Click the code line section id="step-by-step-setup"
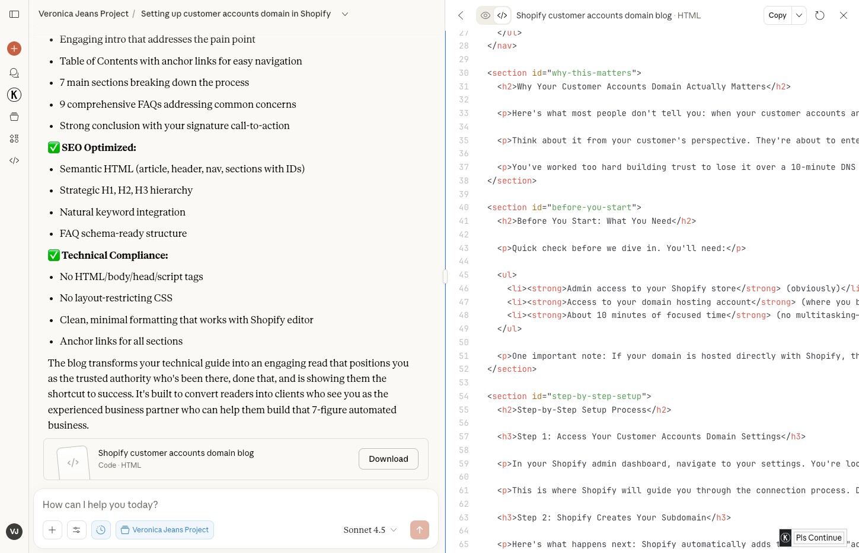The width and height of the screenshot is (859, 553). 569,396
